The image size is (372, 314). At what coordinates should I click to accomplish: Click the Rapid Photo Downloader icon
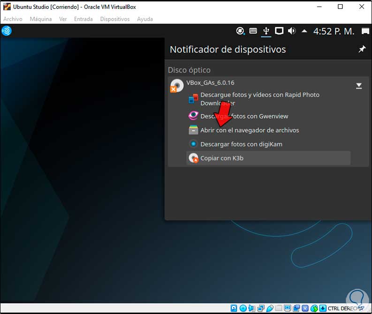click(193, 99)
